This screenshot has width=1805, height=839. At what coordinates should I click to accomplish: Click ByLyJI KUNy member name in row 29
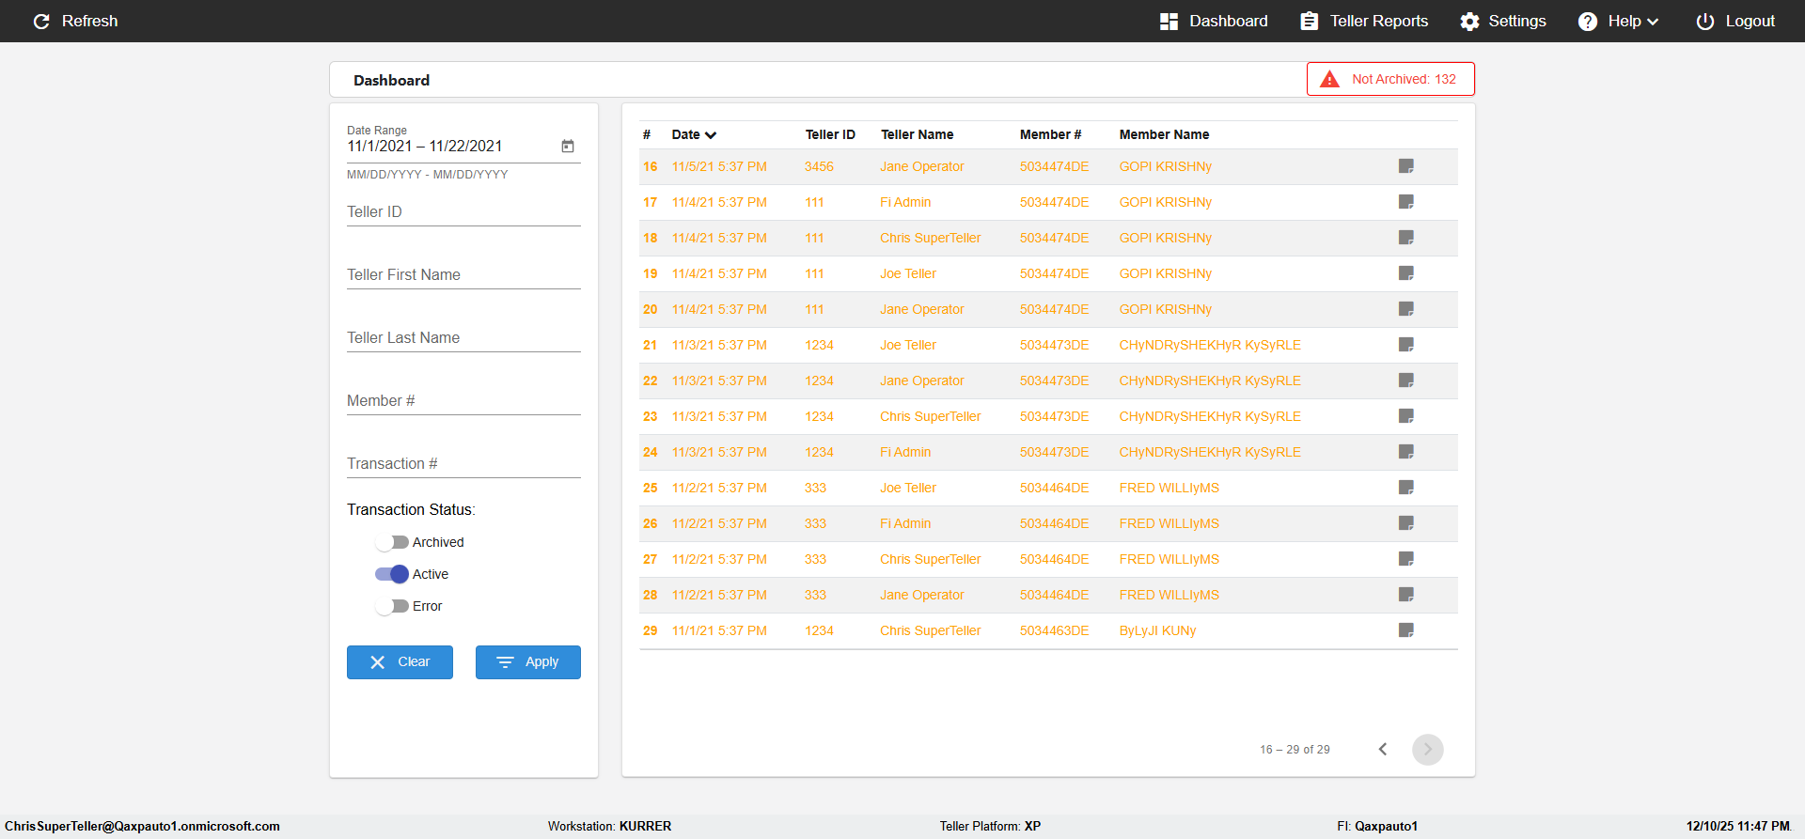tap(1157, 630)
